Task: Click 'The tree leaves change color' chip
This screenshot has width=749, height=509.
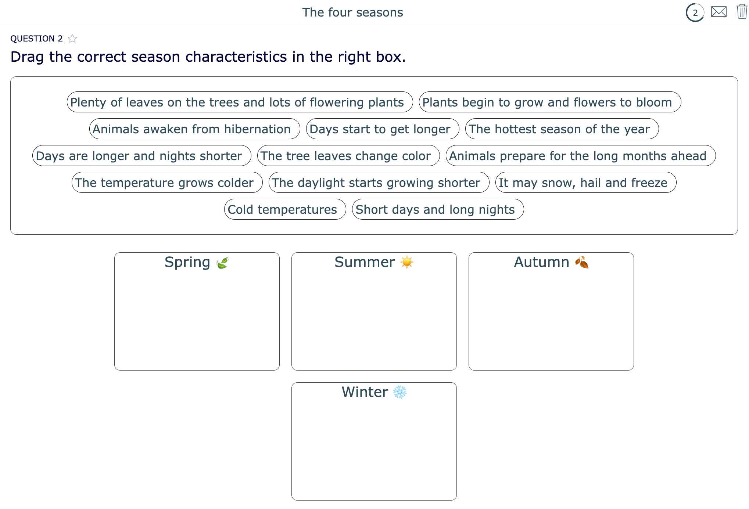Action: click(x=348, y=156)
